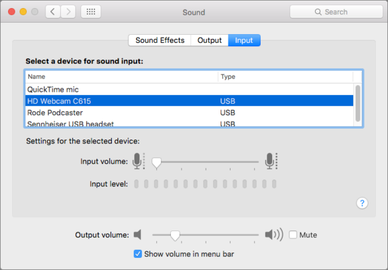Switch to the Sound Effects tab

click(160, 40)
